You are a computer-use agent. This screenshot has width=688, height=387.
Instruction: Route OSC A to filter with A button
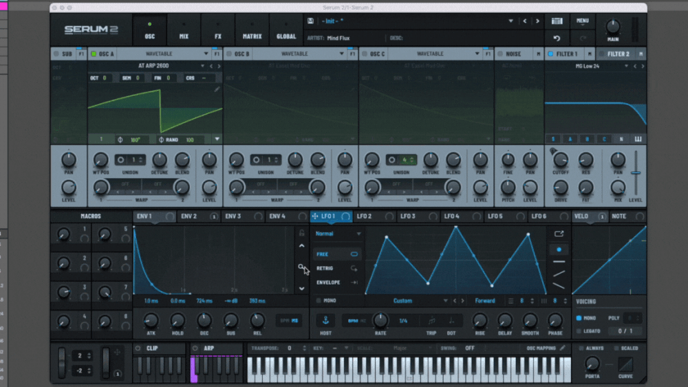(x=570, y=139)
